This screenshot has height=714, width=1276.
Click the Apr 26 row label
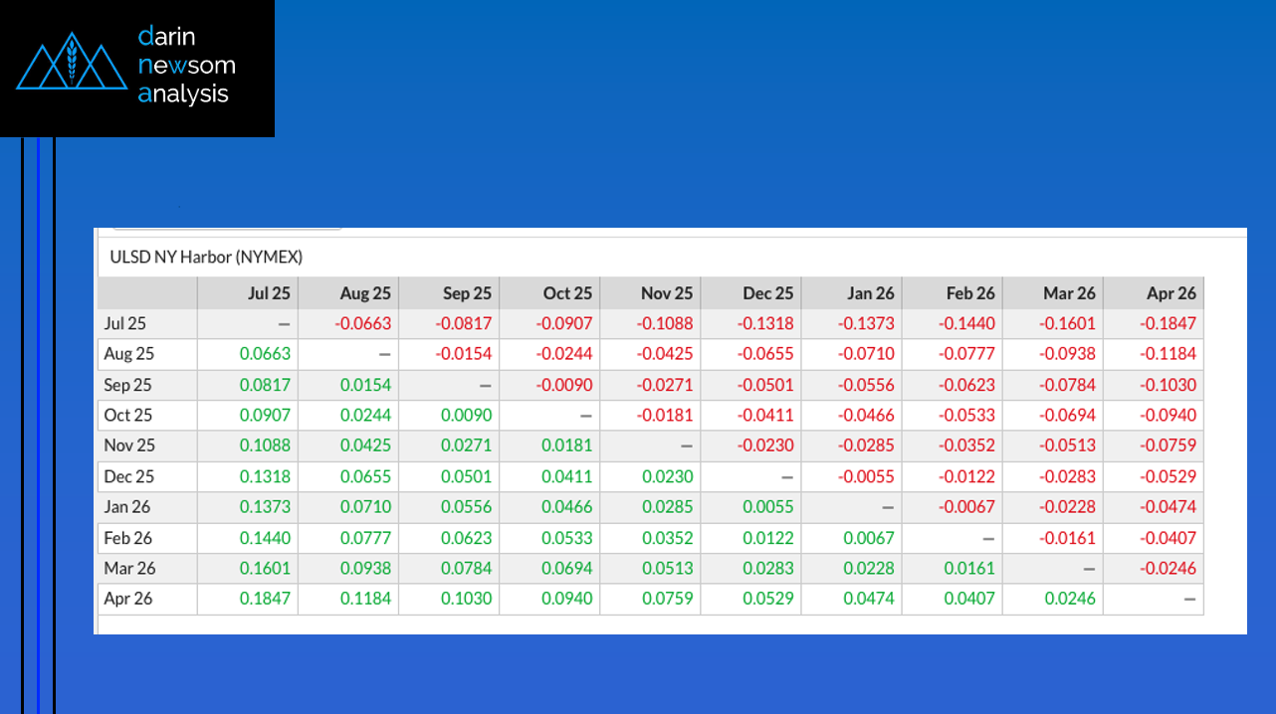click(128, 599)
